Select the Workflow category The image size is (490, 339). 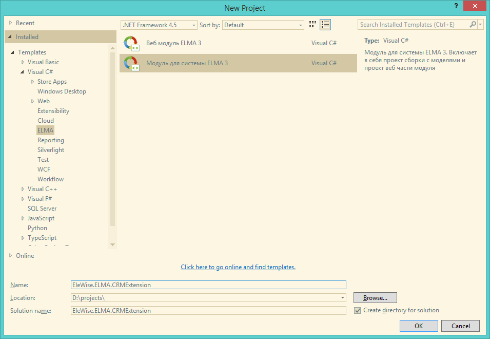coord(50,179)
